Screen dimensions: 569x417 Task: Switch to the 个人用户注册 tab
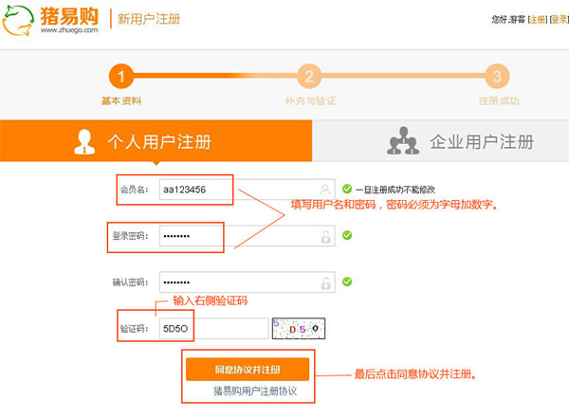[156, 143]
